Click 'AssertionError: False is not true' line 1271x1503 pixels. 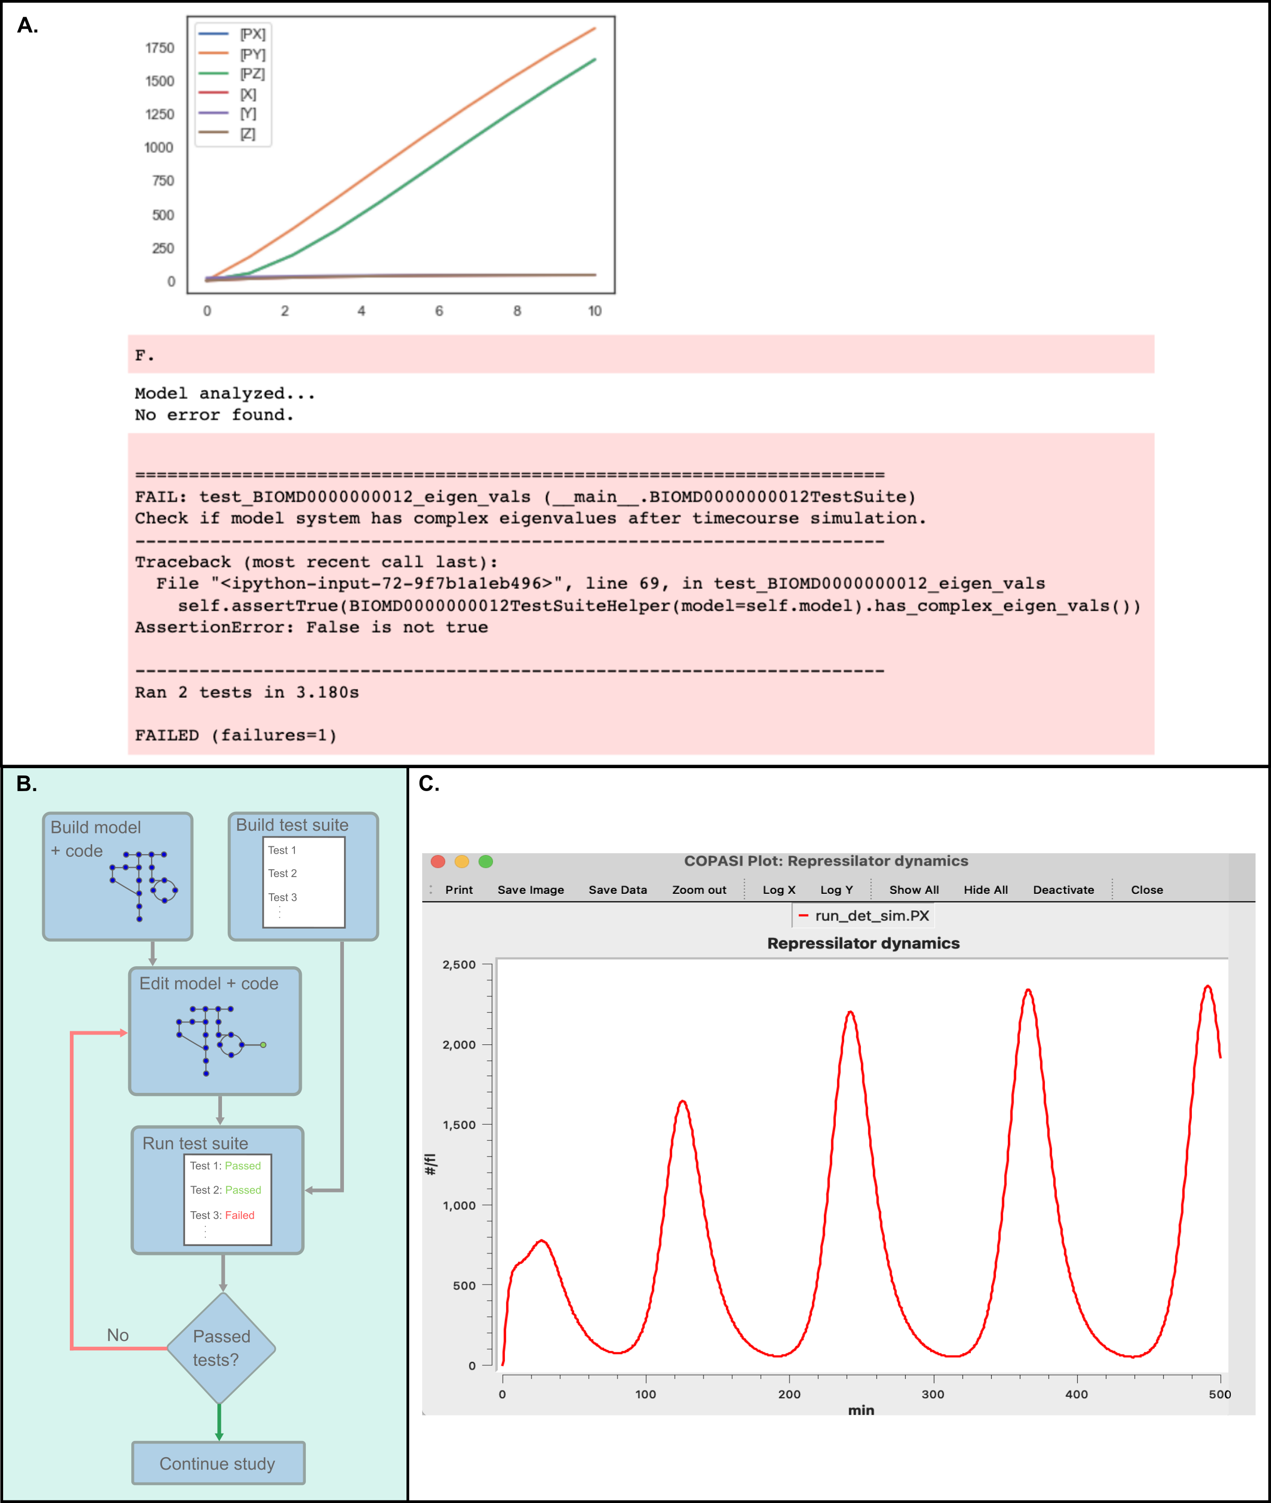click(x=311, y=627)
